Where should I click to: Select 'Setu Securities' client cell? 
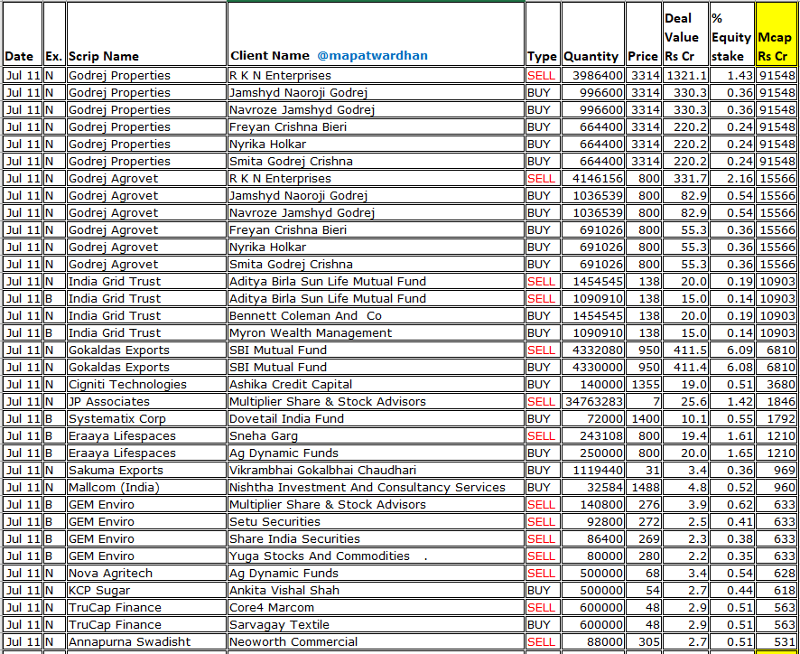pos(376,522)
